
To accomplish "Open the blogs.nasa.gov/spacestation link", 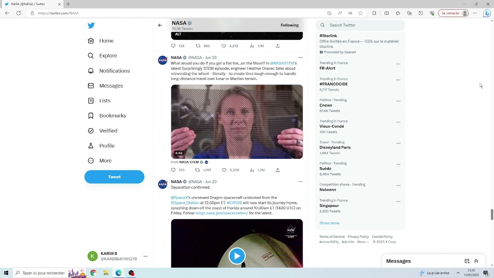I will tap(222, 213).
